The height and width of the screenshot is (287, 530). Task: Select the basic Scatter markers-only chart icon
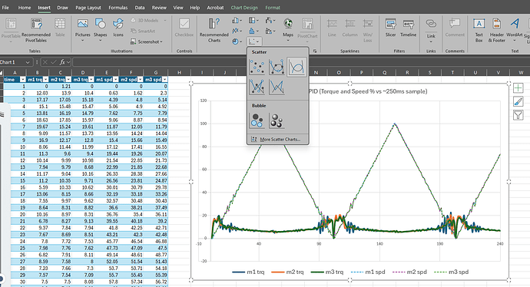tap(257, 67)
